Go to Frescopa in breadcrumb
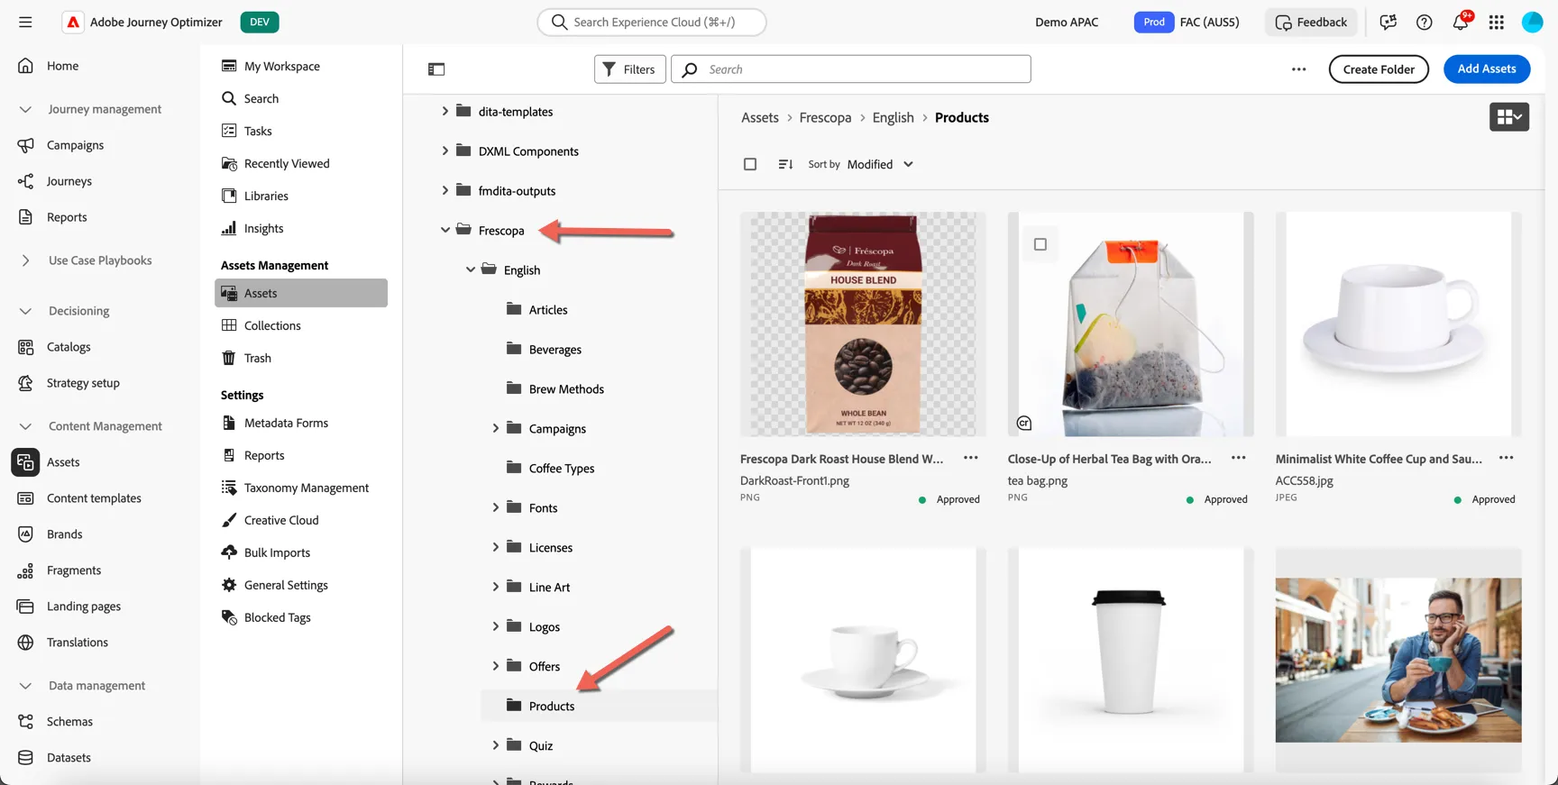The width and height of the screenshot is (1558, 785). click(825, 117)
